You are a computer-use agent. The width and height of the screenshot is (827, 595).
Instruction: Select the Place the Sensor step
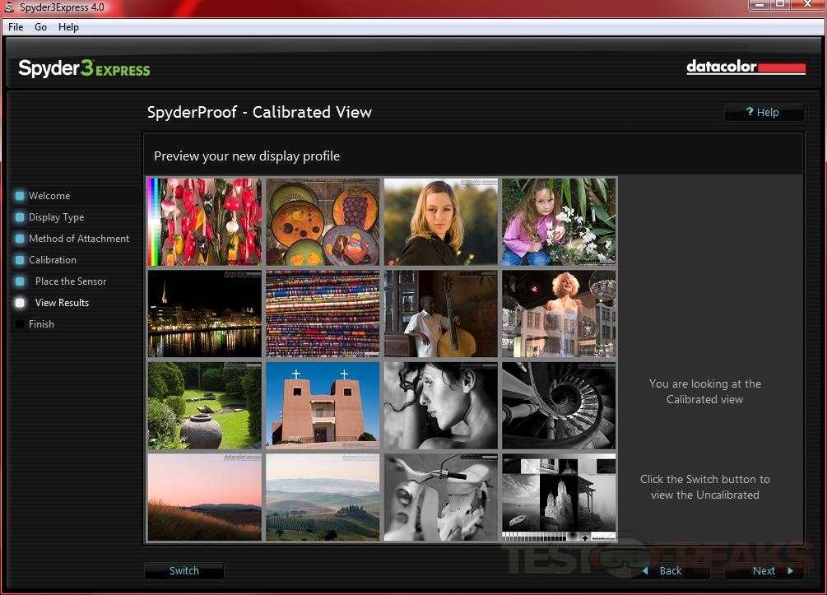[x=71, y=281]
